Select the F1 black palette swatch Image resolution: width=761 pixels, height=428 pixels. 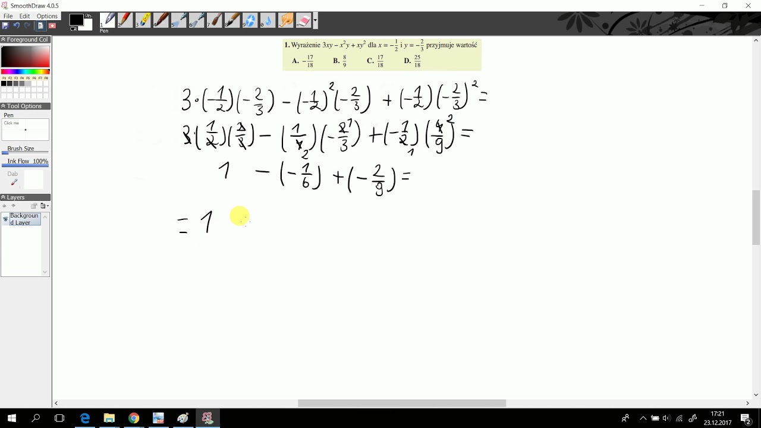[4, 83]
